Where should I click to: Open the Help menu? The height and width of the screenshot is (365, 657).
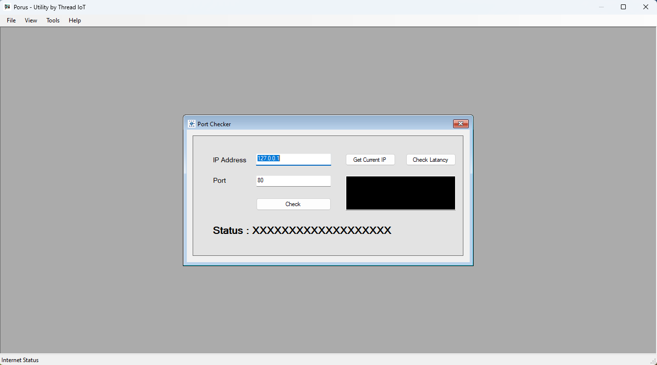[75, 20]
